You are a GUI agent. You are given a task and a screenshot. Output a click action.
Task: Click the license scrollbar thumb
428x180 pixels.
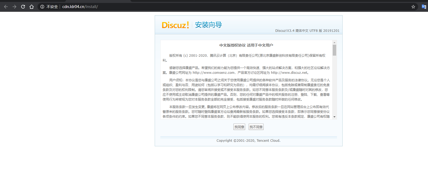click(x=334, y=50)
